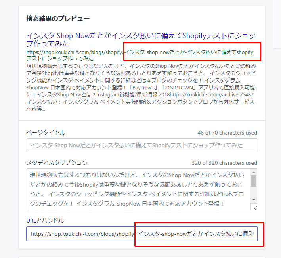The width and height of the screenshot is (281, 258).
Task: Click the blue search preview title link
Action: [141, 39]
